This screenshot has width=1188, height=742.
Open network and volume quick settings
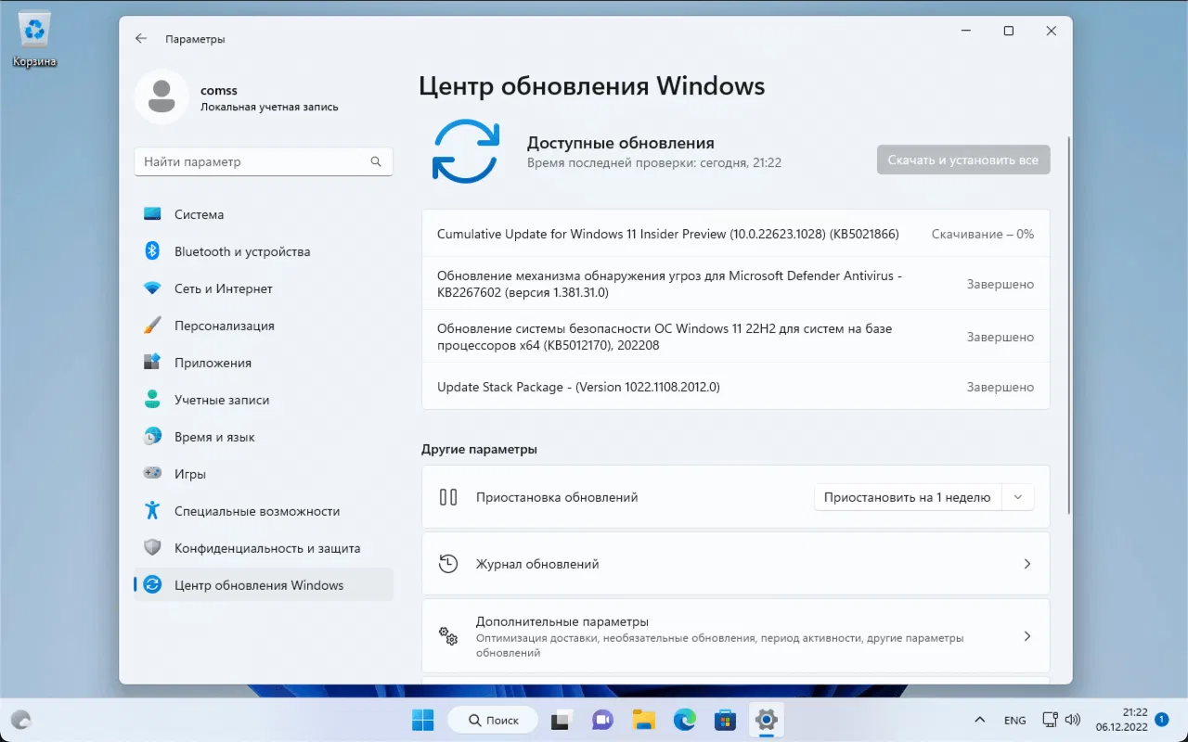(1062, 720)
